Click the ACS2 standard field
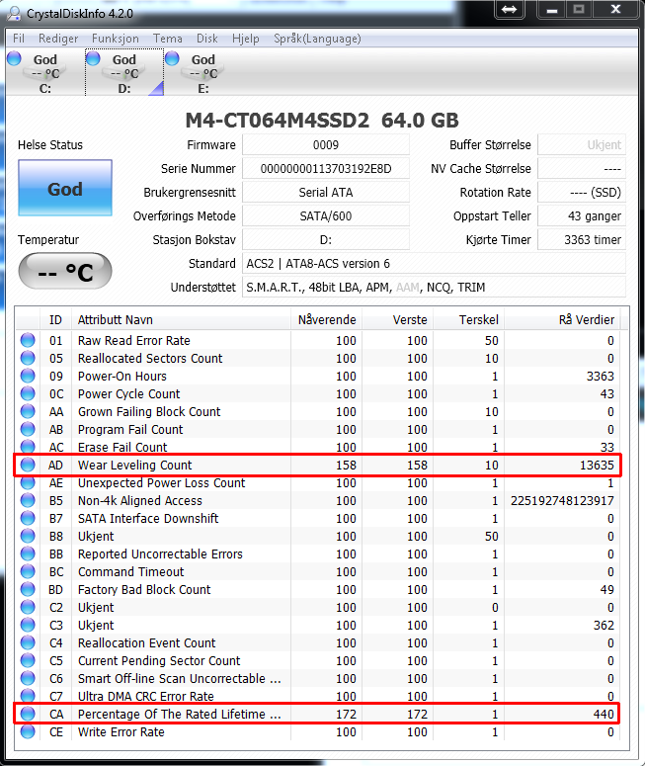This screenshot has width=645, height=766. tap(434, 263)
